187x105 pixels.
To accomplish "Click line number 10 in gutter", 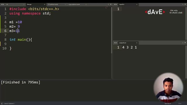I will tap(4, 48).
